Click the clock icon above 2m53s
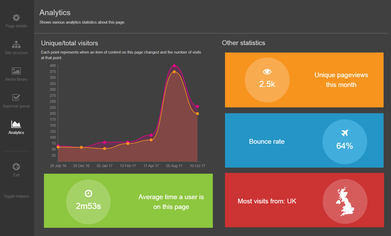 point(88,194)
